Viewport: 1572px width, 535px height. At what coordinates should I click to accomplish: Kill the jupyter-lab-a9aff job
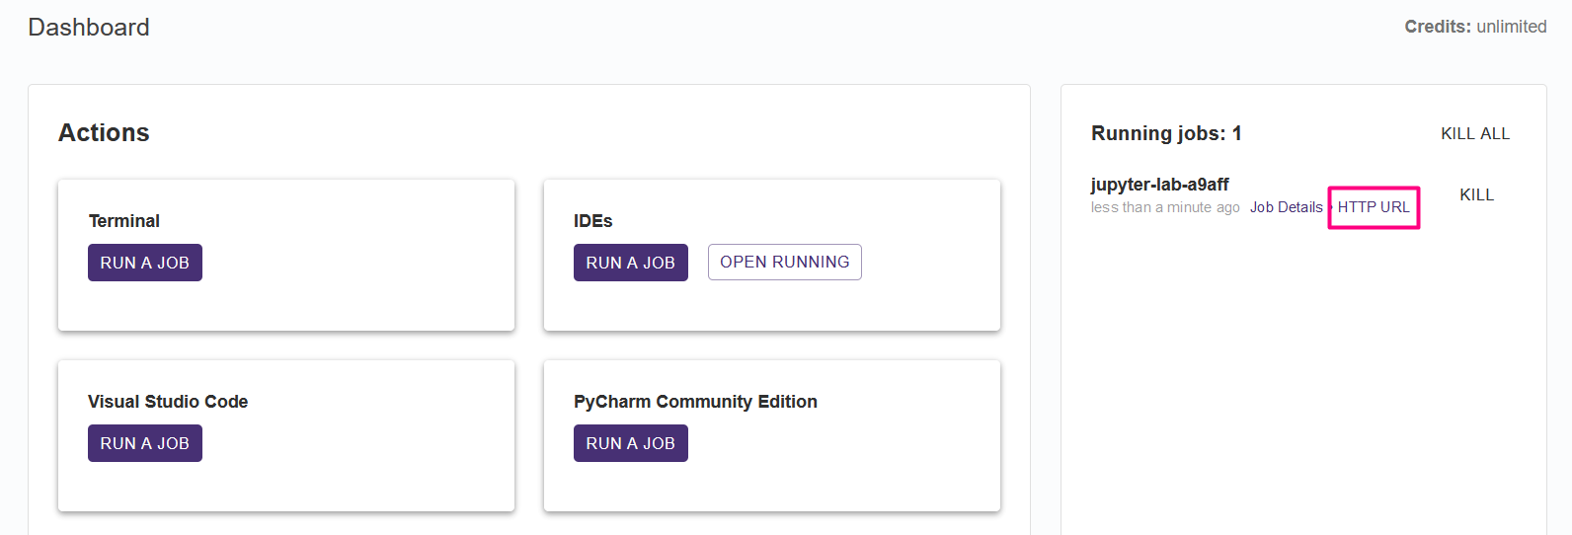click(1477, 194)
